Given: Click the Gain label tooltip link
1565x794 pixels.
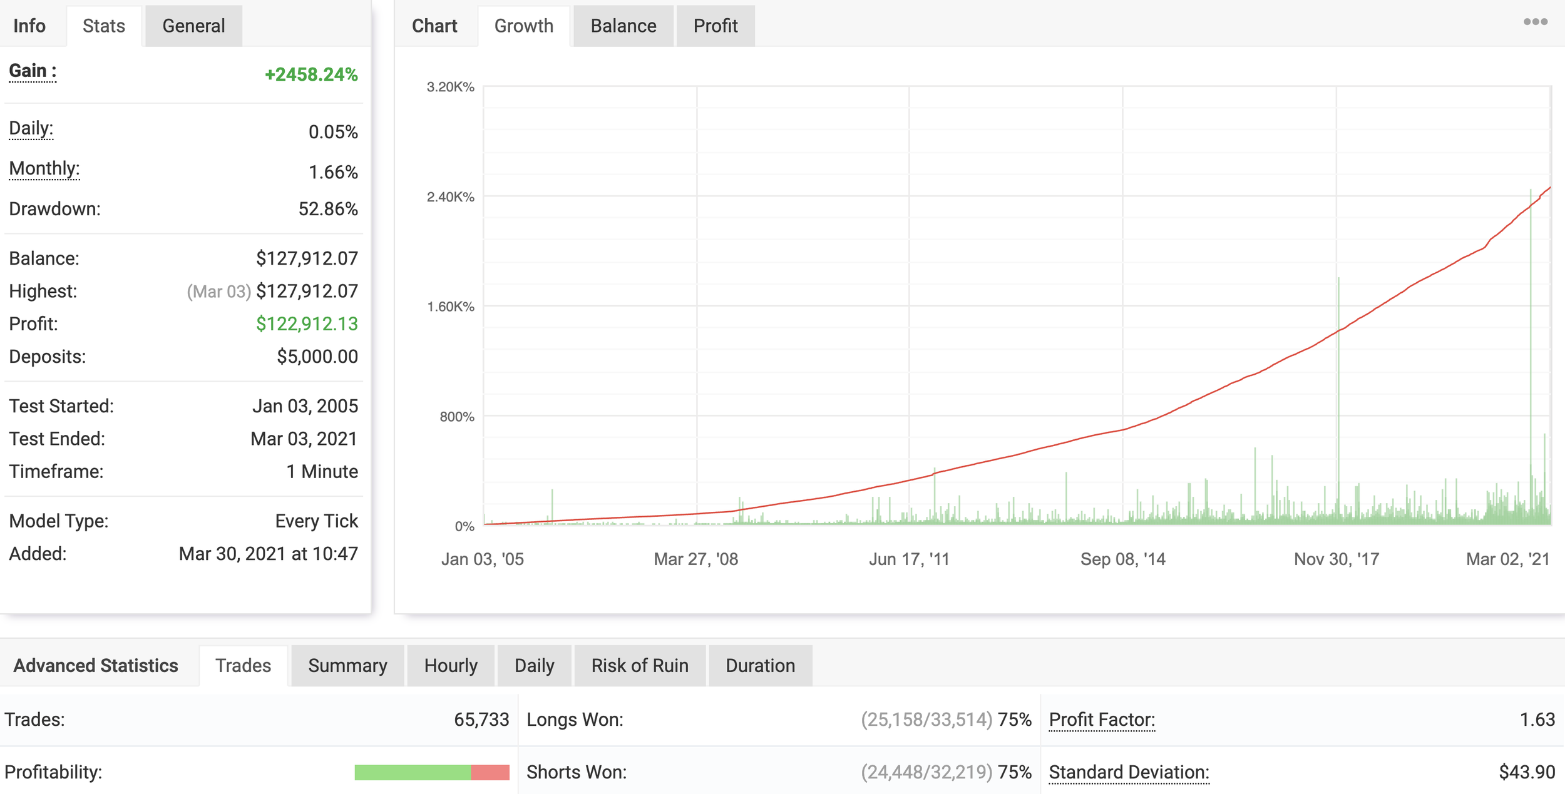Looking at the screenshot, I should pos(33,71).
